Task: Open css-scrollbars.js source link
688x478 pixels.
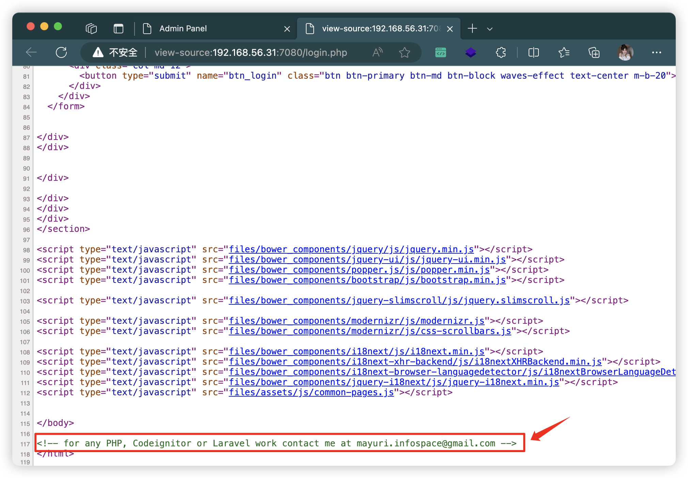Action: (x=370, y=331)
